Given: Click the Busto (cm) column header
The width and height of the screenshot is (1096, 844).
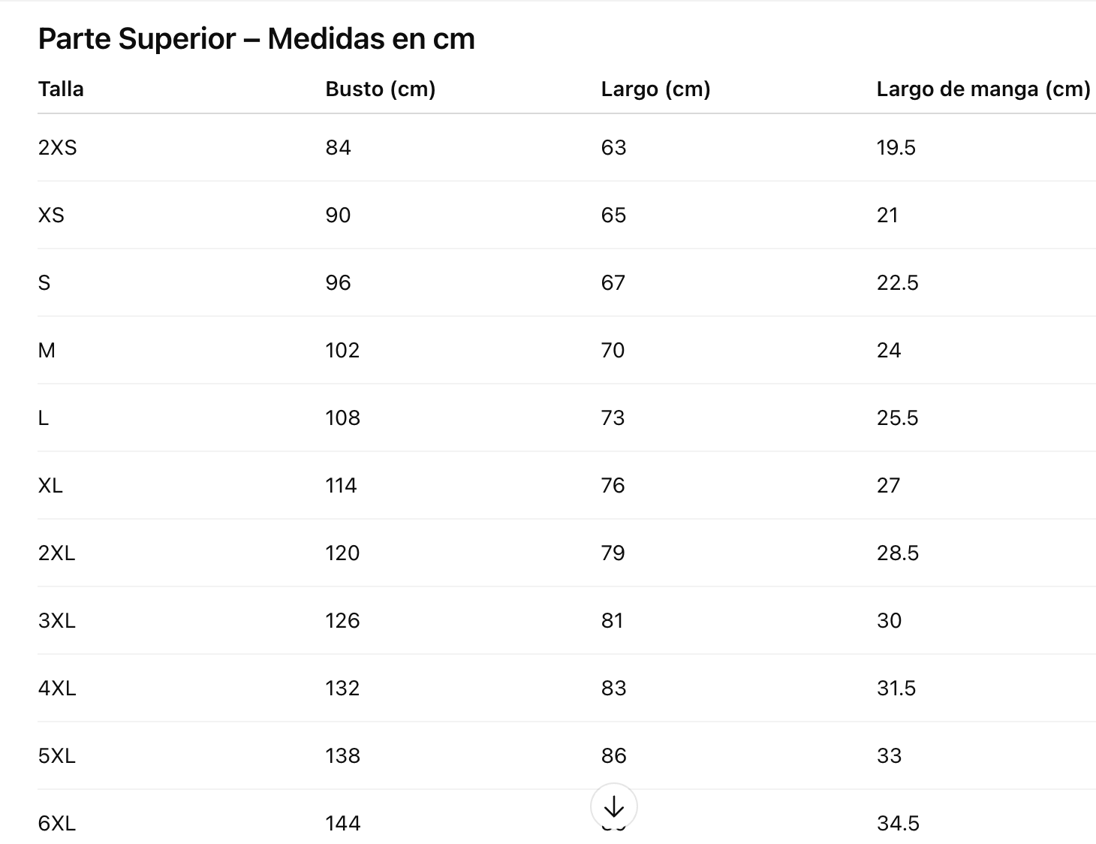Looking at the screenshot, I should (380, 89).
